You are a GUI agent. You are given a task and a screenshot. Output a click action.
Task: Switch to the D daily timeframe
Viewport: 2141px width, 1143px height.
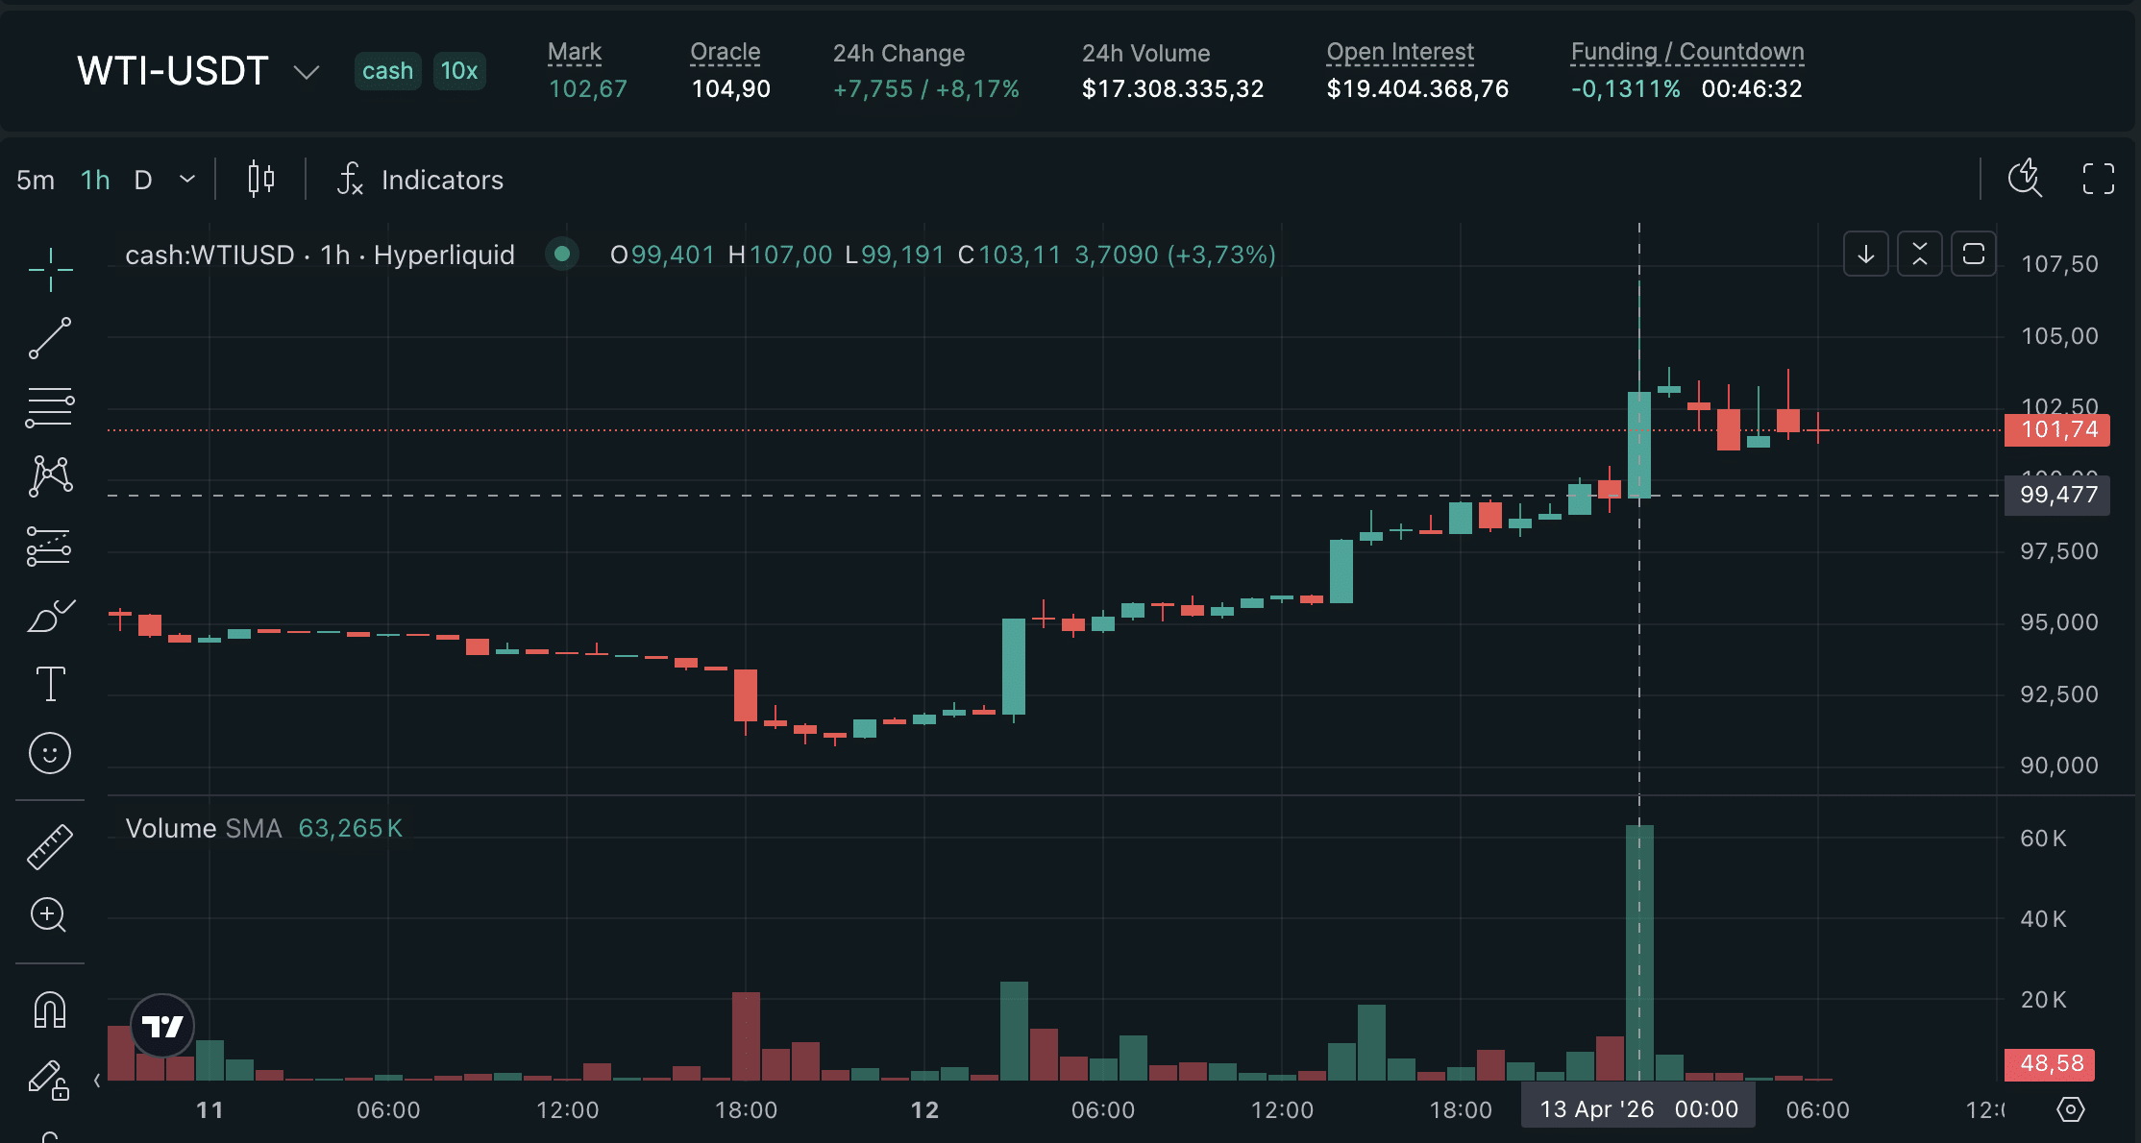pyautogui.click(x=143, y=180)
